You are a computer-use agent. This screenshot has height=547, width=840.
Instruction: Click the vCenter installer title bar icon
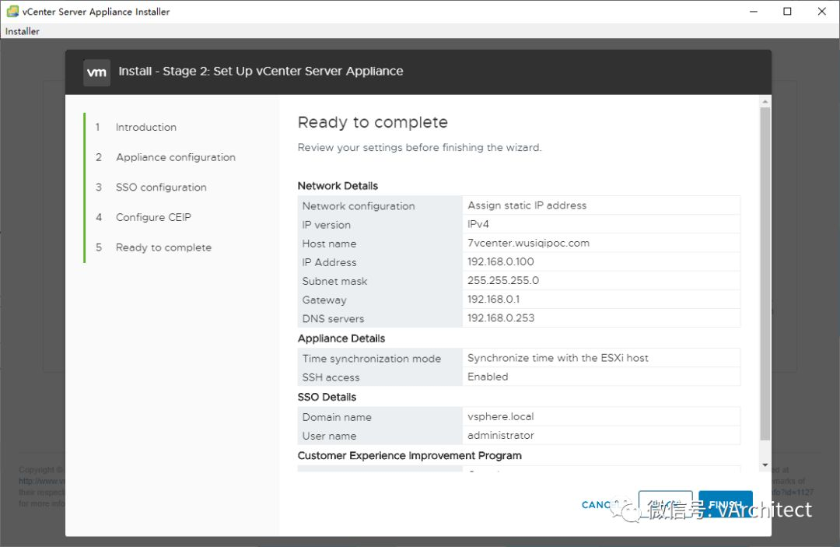tap(12, 12)
